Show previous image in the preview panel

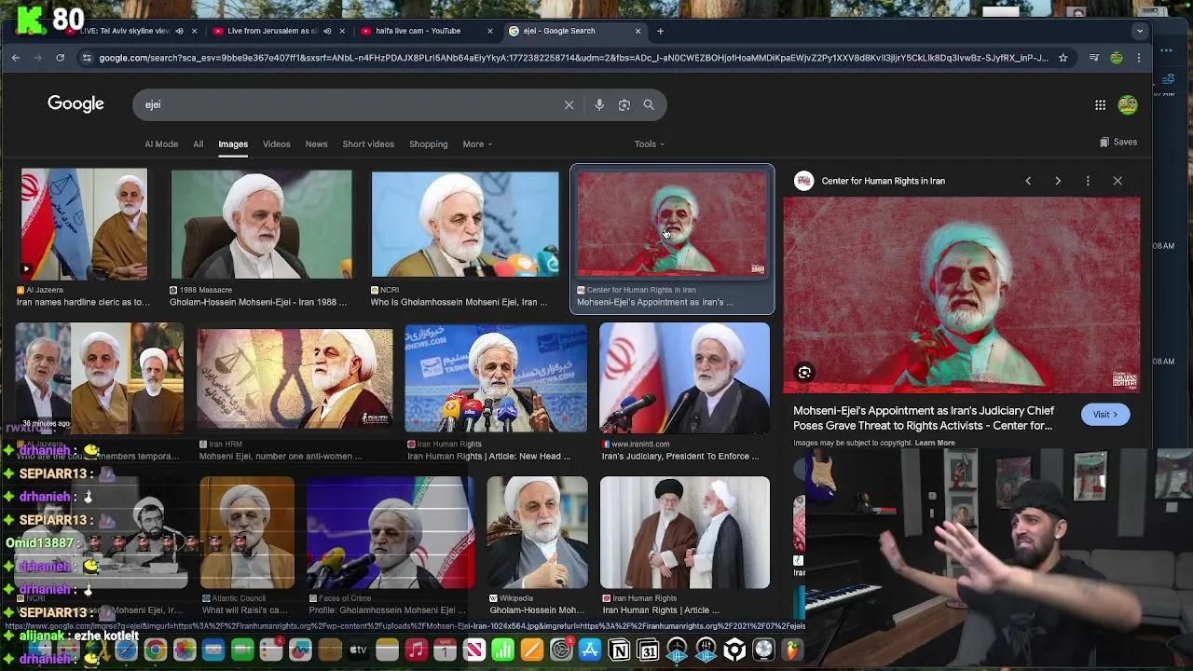[x=1028, y=181]
